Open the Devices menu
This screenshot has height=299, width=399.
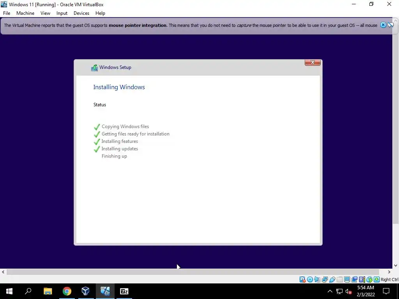click(x=81, y=13)
